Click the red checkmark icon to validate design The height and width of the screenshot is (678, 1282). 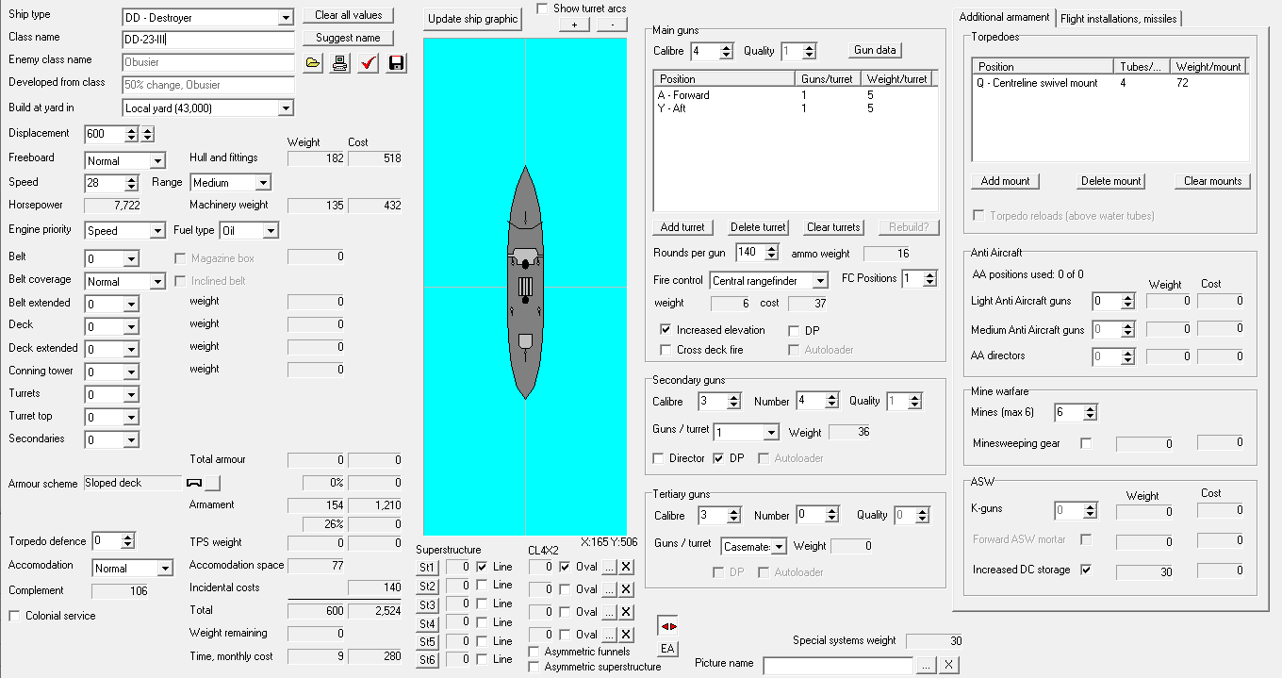pos(368,63)
